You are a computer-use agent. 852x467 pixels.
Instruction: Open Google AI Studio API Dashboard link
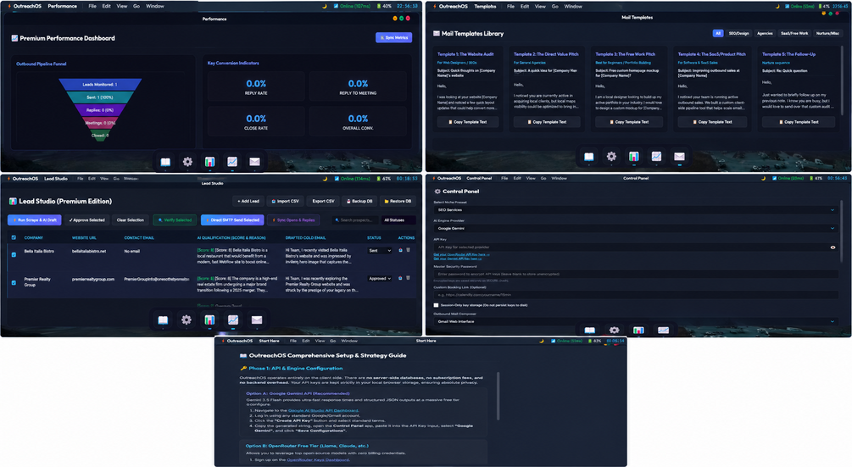click(323, 410)
